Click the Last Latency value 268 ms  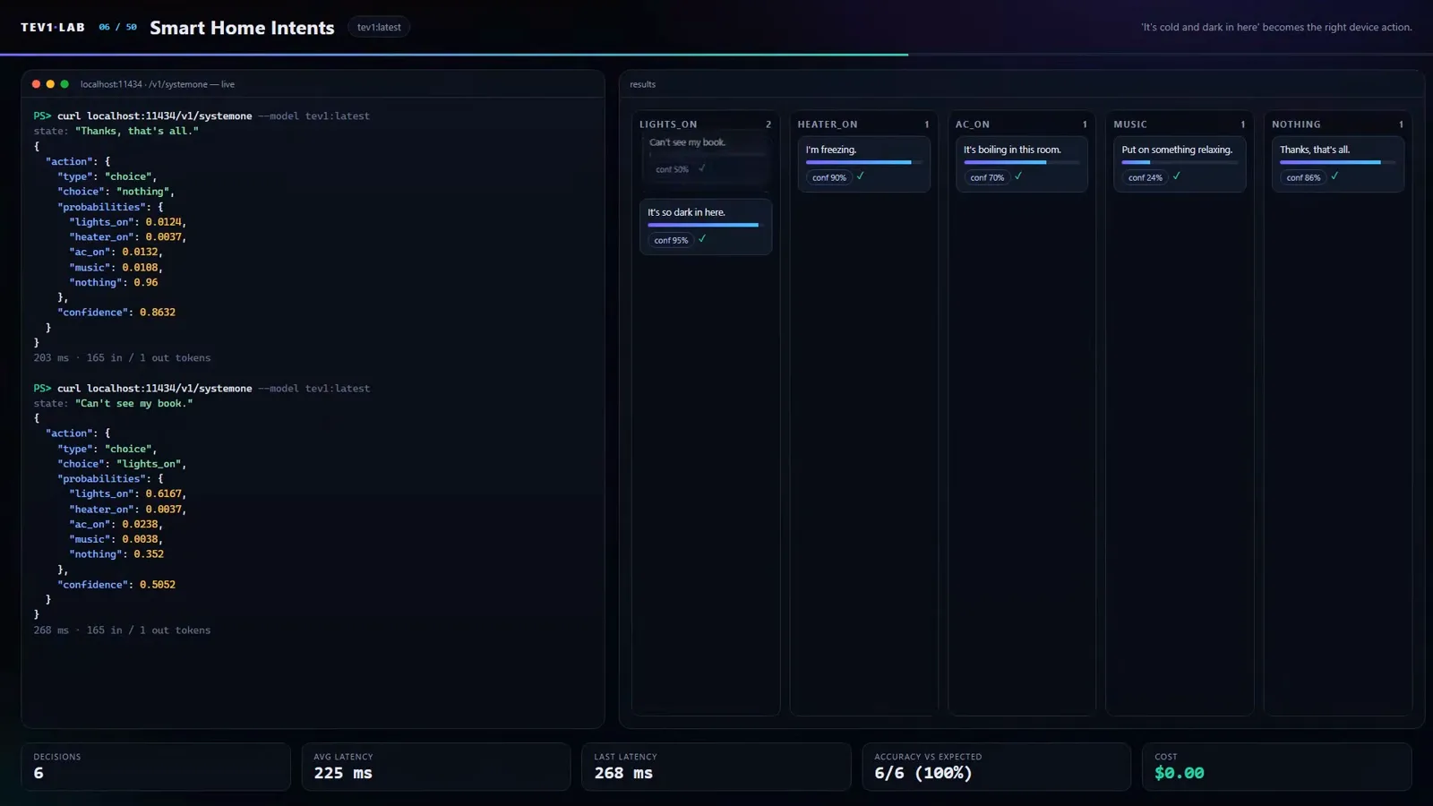pos(623,773)
